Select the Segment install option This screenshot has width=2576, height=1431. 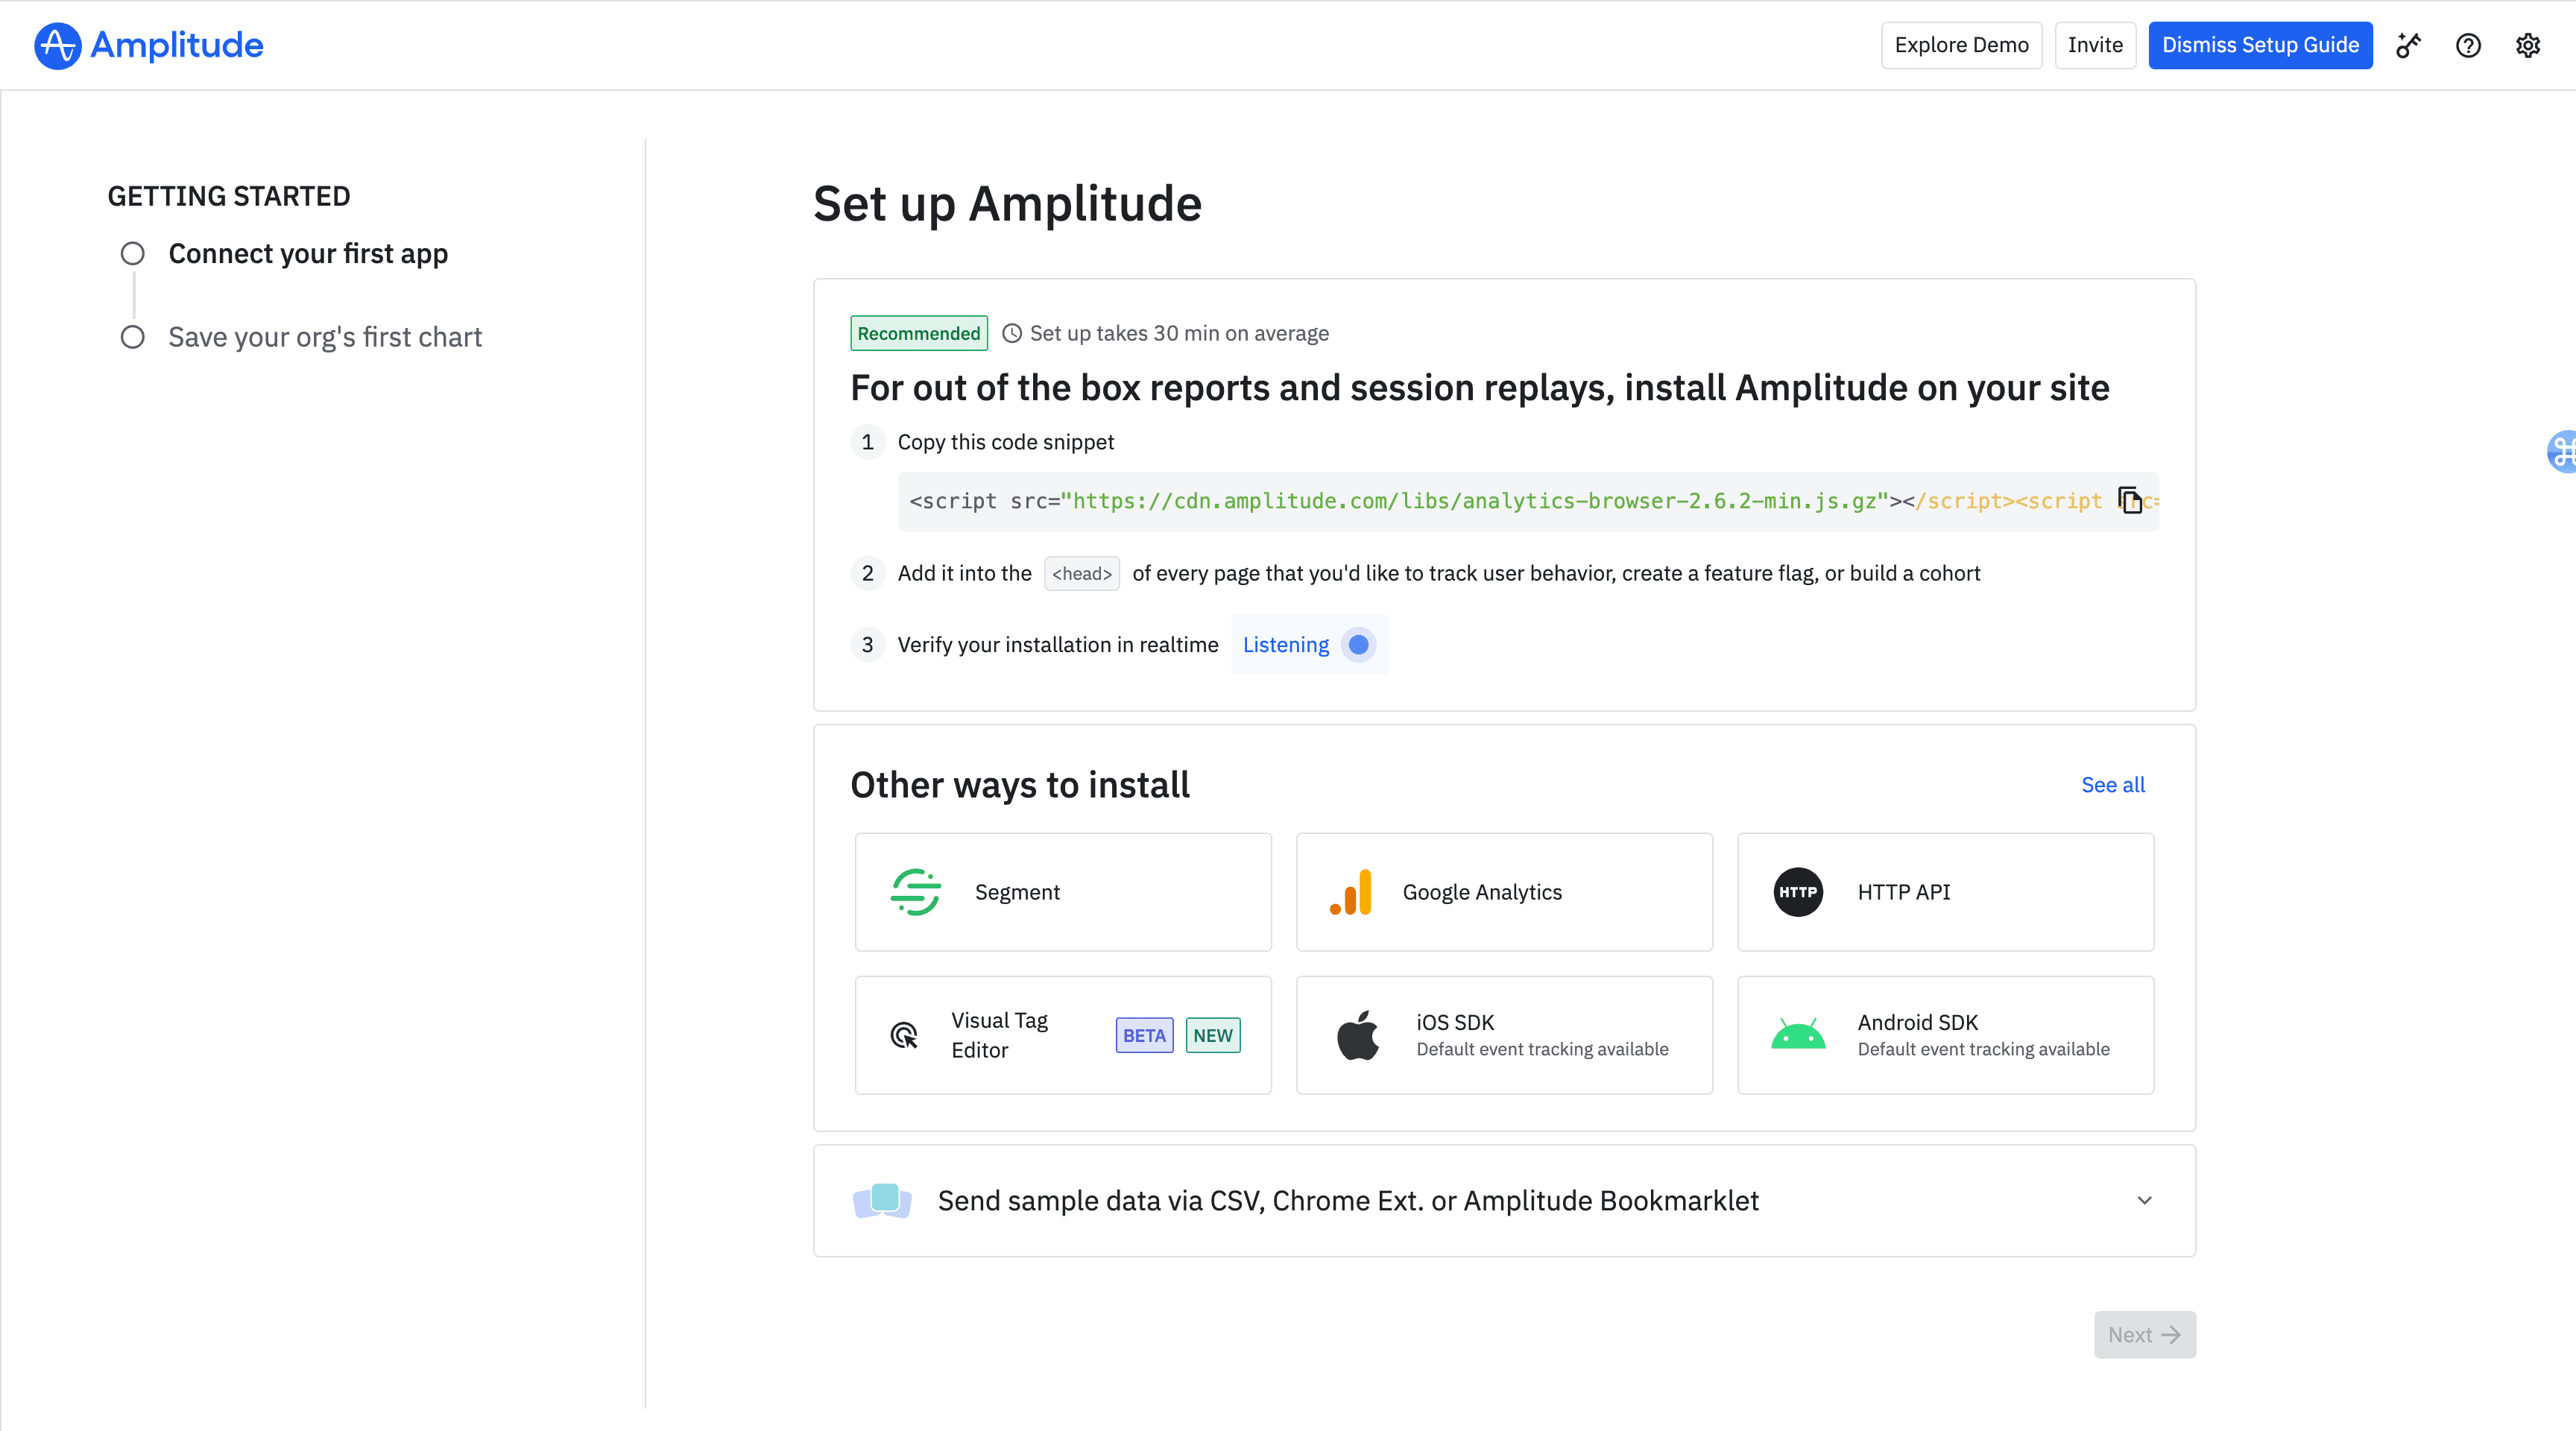[x=1062, y=892]
